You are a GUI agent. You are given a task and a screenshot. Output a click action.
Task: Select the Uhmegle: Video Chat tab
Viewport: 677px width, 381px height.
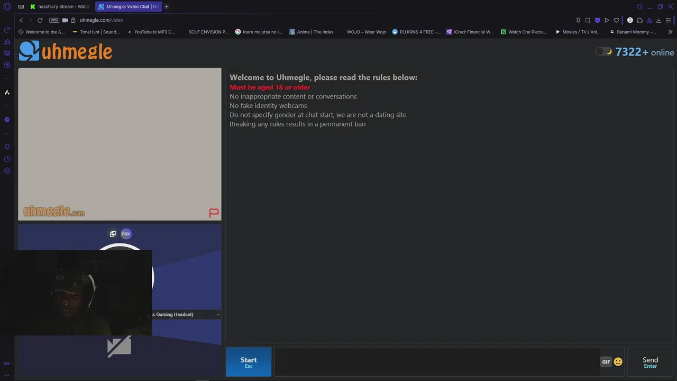tap(128, 6)
